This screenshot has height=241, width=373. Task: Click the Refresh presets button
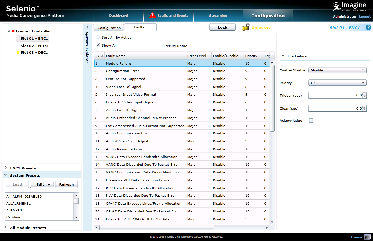pyautogui.click(x=66, y=184)
